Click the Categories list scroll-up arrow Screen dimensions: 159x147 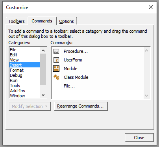(x=43, y=50)
